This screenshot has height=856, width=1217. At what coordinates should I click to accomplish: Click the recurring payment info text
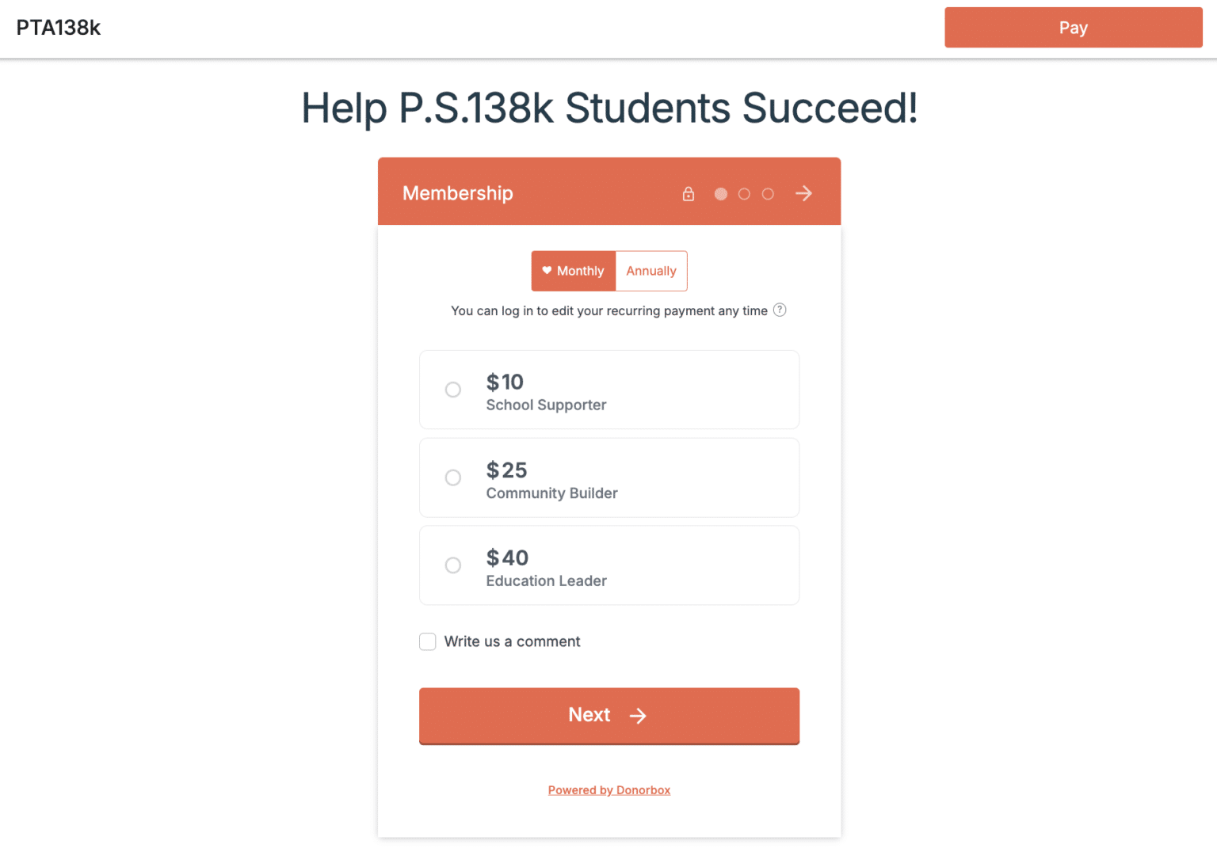click(608, 310)
